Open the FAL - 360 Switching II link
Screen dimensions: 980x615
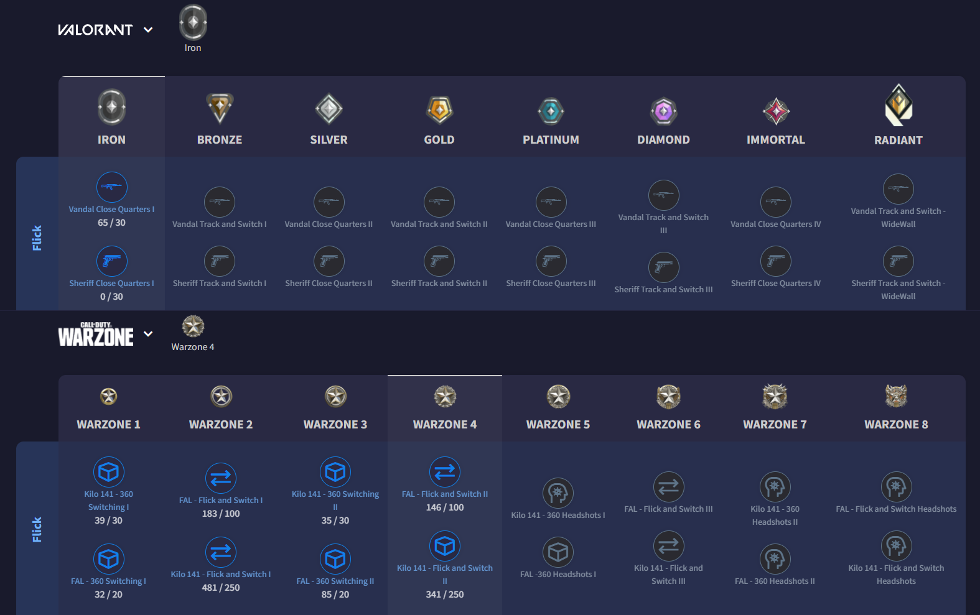(335, 581)
